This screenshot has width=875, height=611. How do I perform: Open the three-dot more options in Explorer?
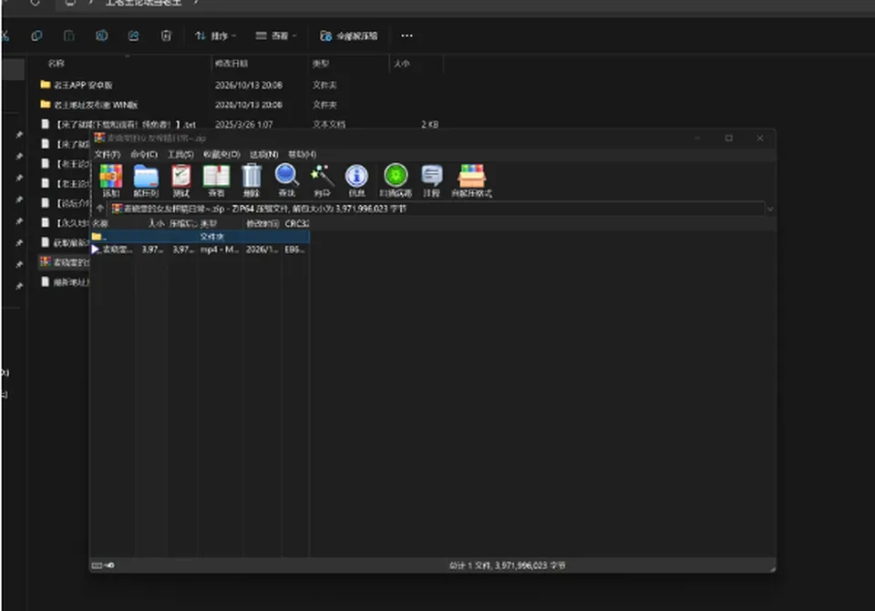[x=407, y=36]
